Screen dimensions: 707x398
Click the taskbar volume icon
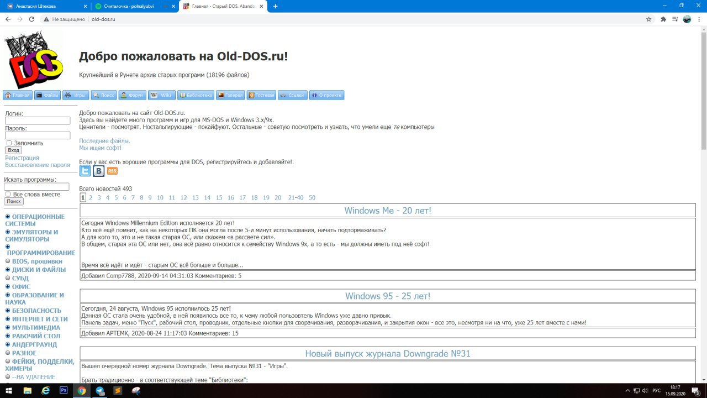point(645,390)
